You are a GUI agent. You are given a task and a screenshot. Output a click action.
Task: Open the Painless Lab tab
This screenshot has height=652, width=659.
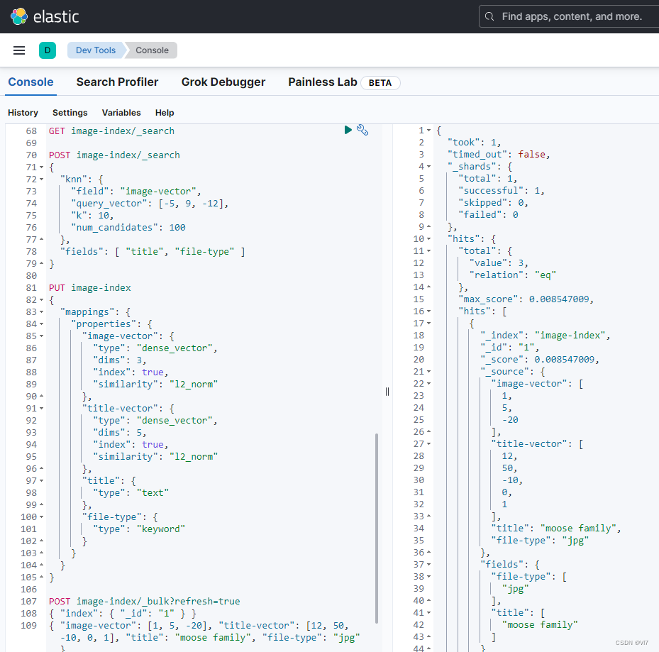(322, 82)
